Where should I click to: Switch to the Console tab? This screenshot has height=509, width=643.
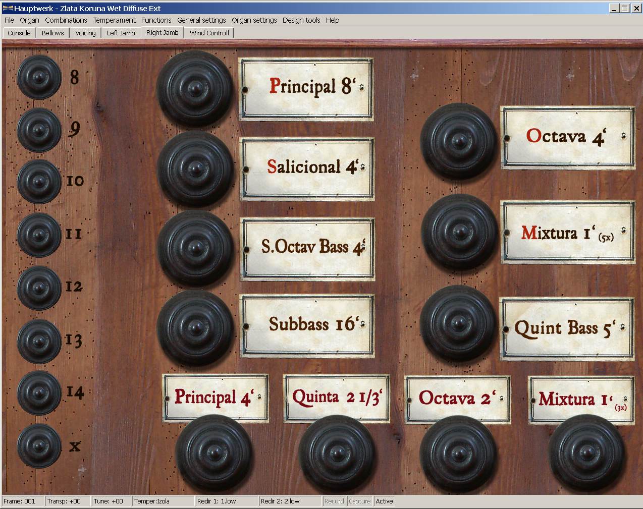(19, 33)
